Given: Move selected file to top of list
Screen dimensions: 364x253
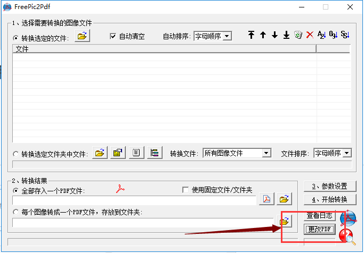Looking at the screenshot, I should 251,35.
